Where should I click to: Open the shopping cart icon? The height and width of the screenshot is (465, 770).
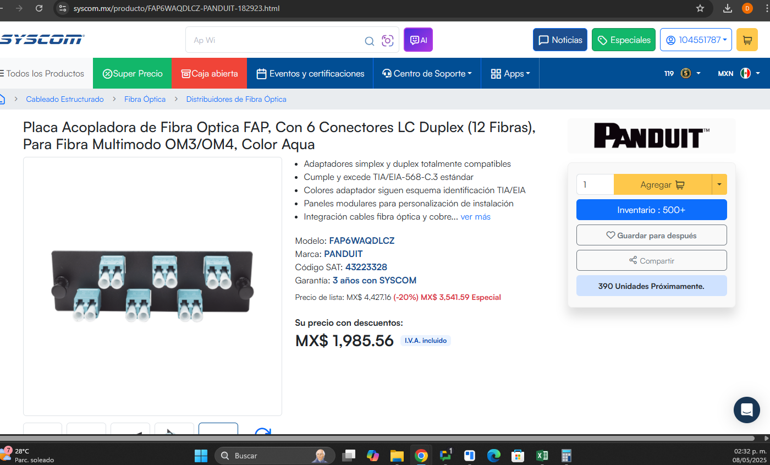click(747, 40)
